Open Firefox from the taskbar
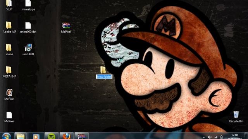Viewport: 248px width, 139px height. point(66,136)
